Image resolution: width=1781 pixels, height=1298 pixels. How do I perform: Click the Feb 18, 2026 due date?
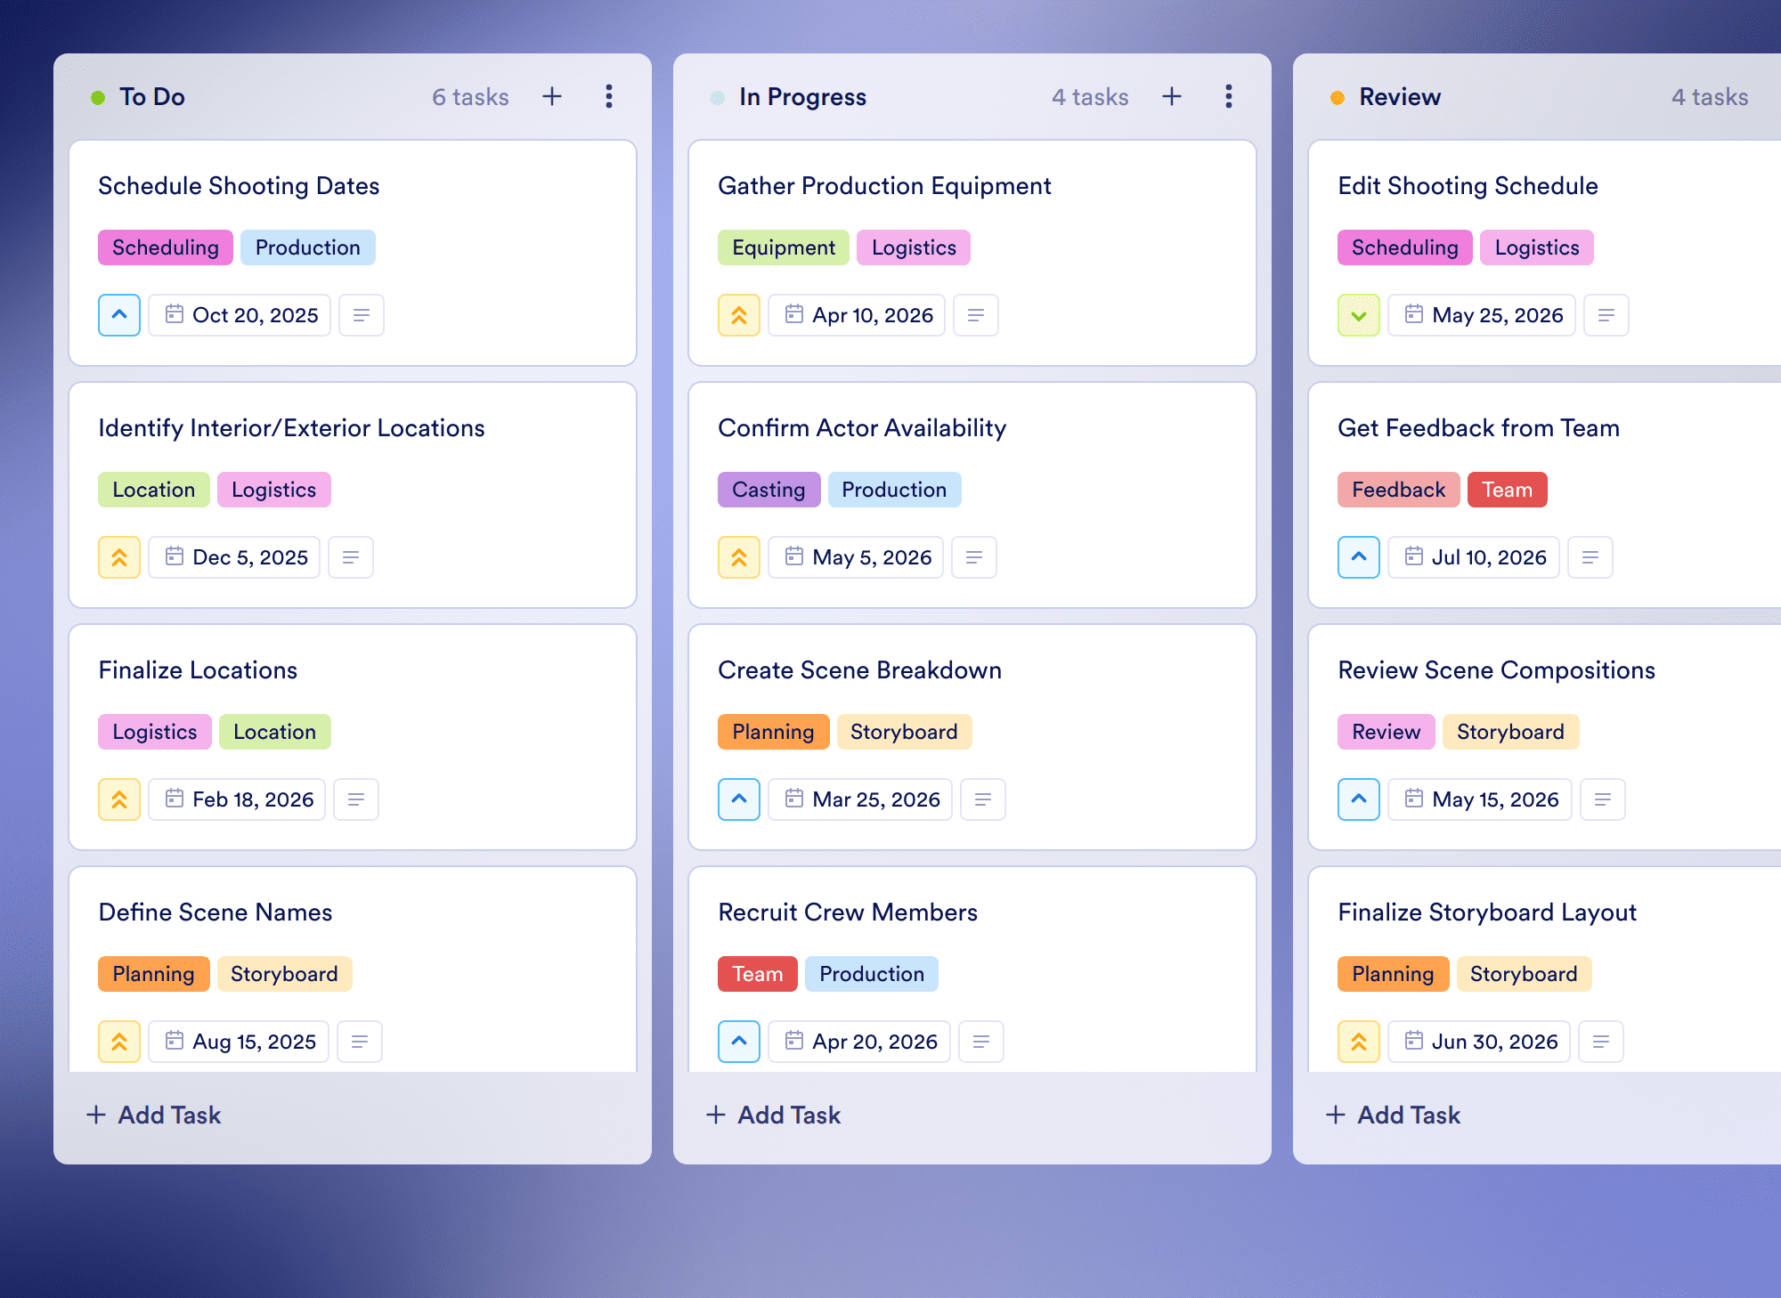pyautogui.click(x=237, y=799)
